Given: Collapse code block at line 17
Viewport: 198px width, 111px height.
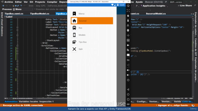Looking at the screenshot, I should point(17,30).
